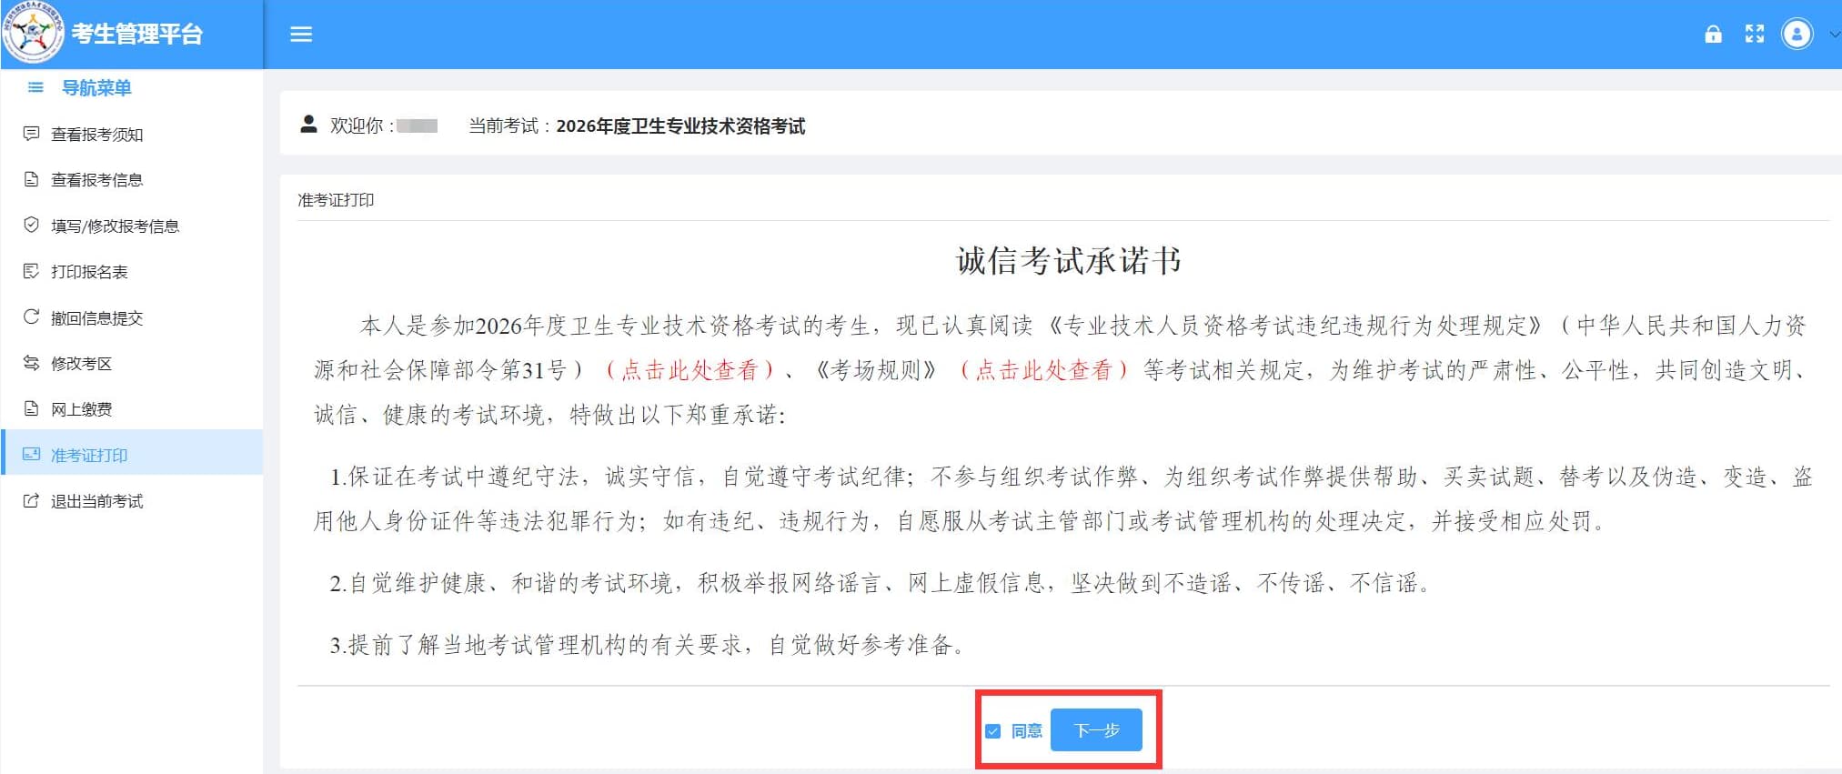The image size is (1842, 774).
Task: Go to 填写/修改报考信息 page
Action: click(x=115, y=226)
